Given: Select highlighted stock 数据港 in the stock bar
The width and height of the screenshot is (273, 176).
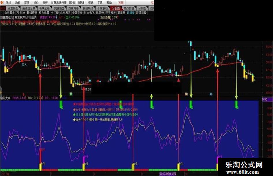Looking at the screenshot, I should 131,13.
